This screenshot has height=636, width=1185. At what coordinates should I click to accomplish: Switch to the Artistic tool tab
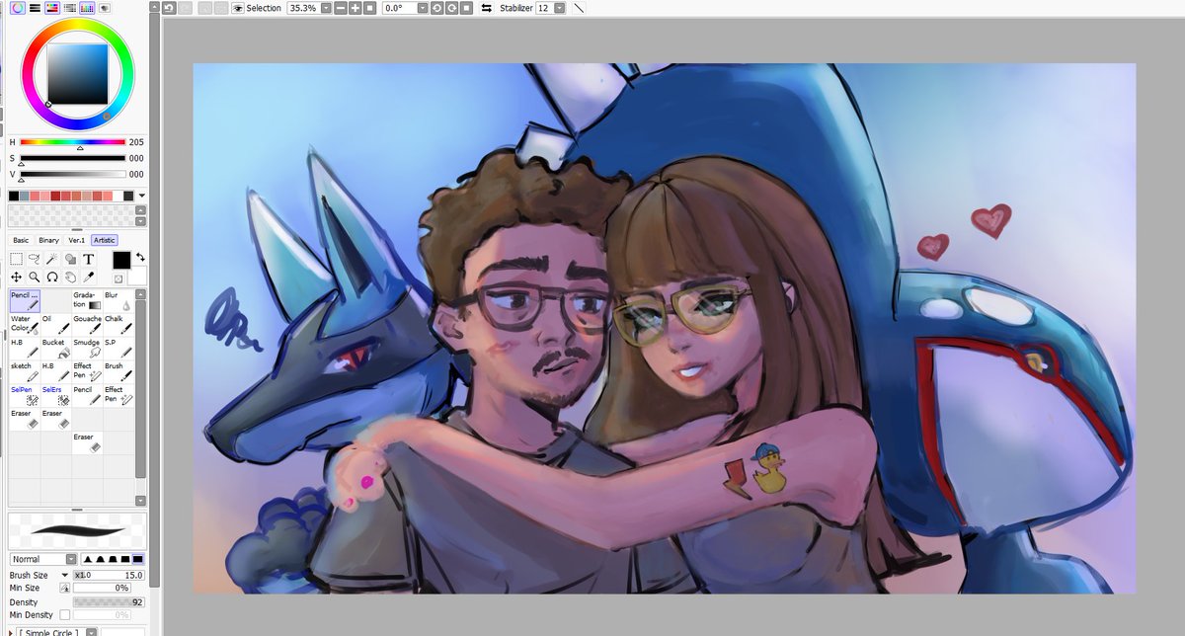point(105,240)
